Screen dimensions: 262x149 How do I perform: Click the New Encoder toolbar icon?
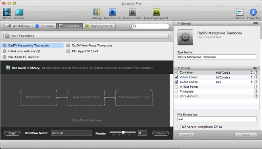pyautogui.click(x=132, y=12)
